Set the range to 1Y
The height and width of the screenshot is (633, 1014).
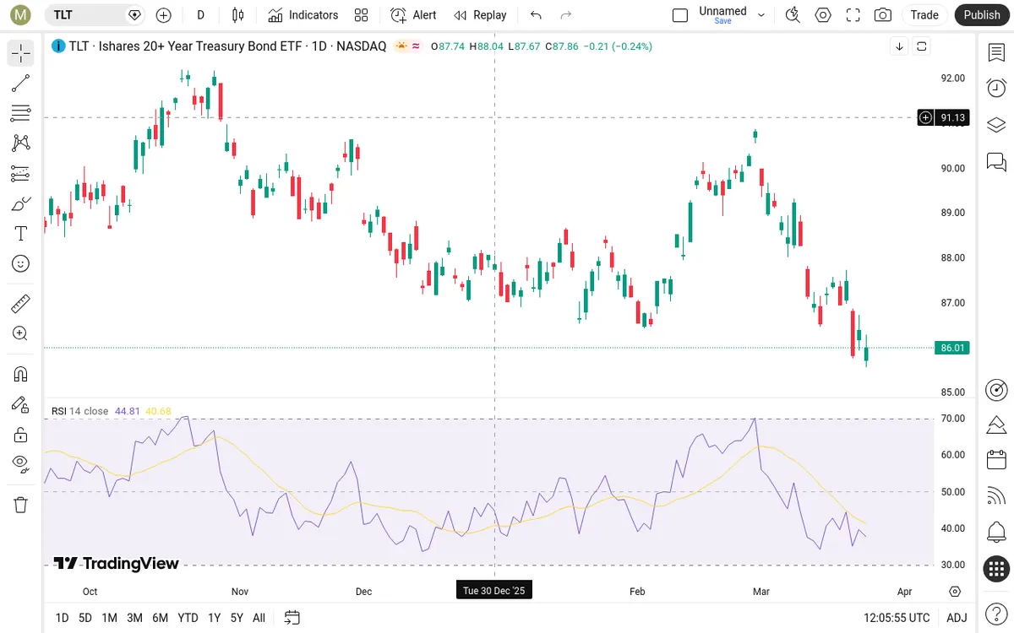click(215, 618)
